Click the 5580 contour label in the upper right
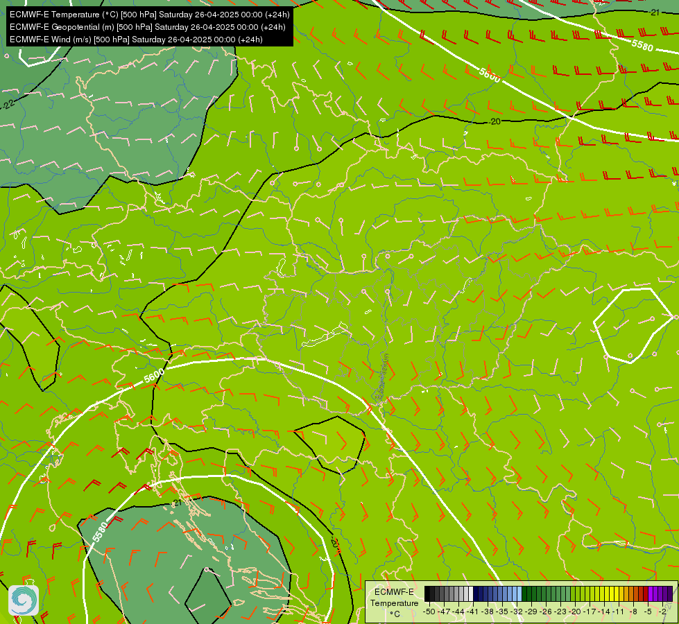This screenshot has height=624, width=679. (x=642, y=44)
